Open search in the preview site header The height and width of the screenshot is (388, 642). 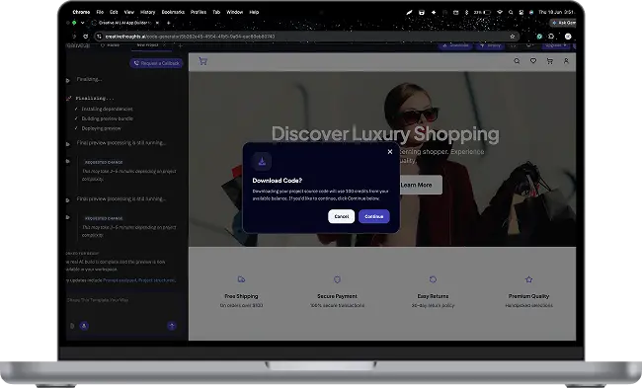(x=517, y=61)
